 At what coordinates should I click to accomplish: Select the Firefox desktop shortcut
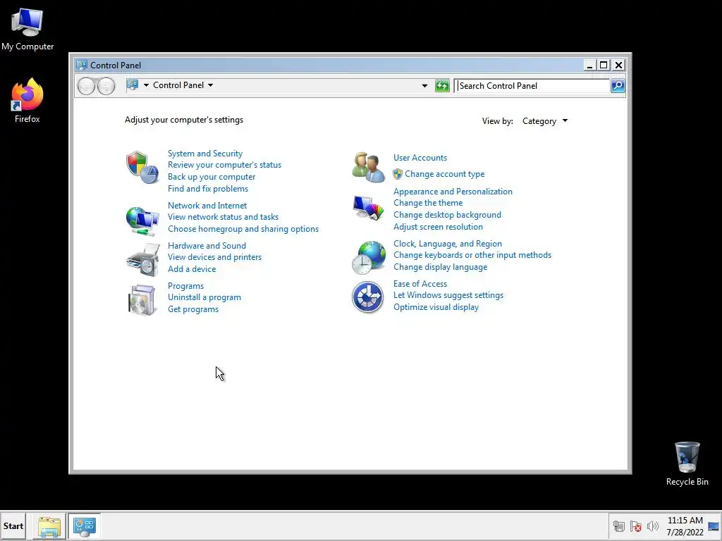pos(27,100)
